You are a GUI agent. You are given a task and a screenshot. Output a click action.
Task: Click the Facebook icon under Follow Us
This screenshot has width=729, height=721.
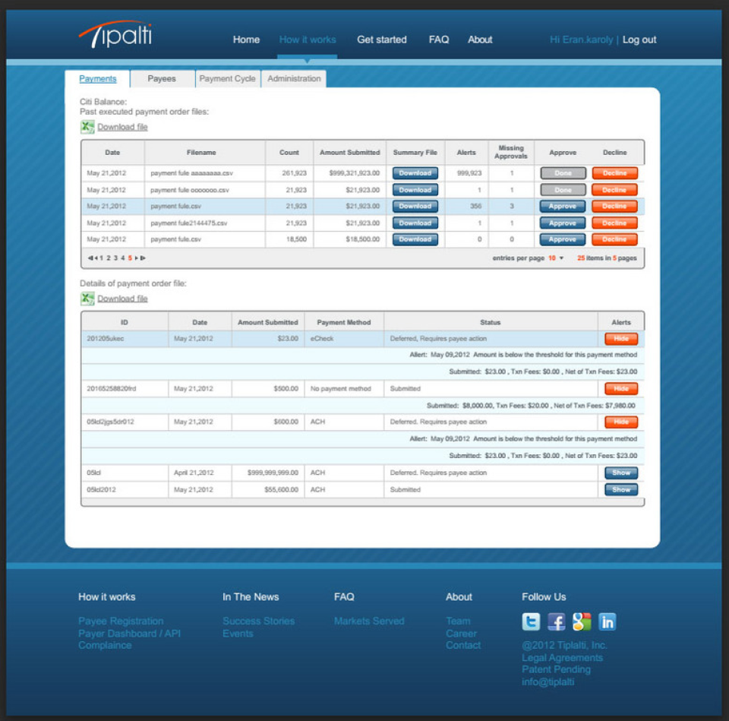coord(556,621)
